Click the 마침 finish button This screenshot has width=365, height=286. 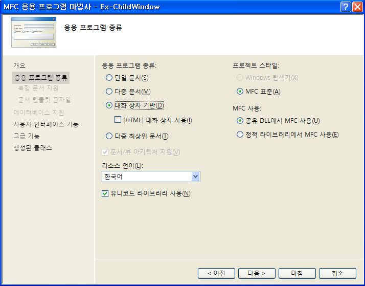point(297,273)
